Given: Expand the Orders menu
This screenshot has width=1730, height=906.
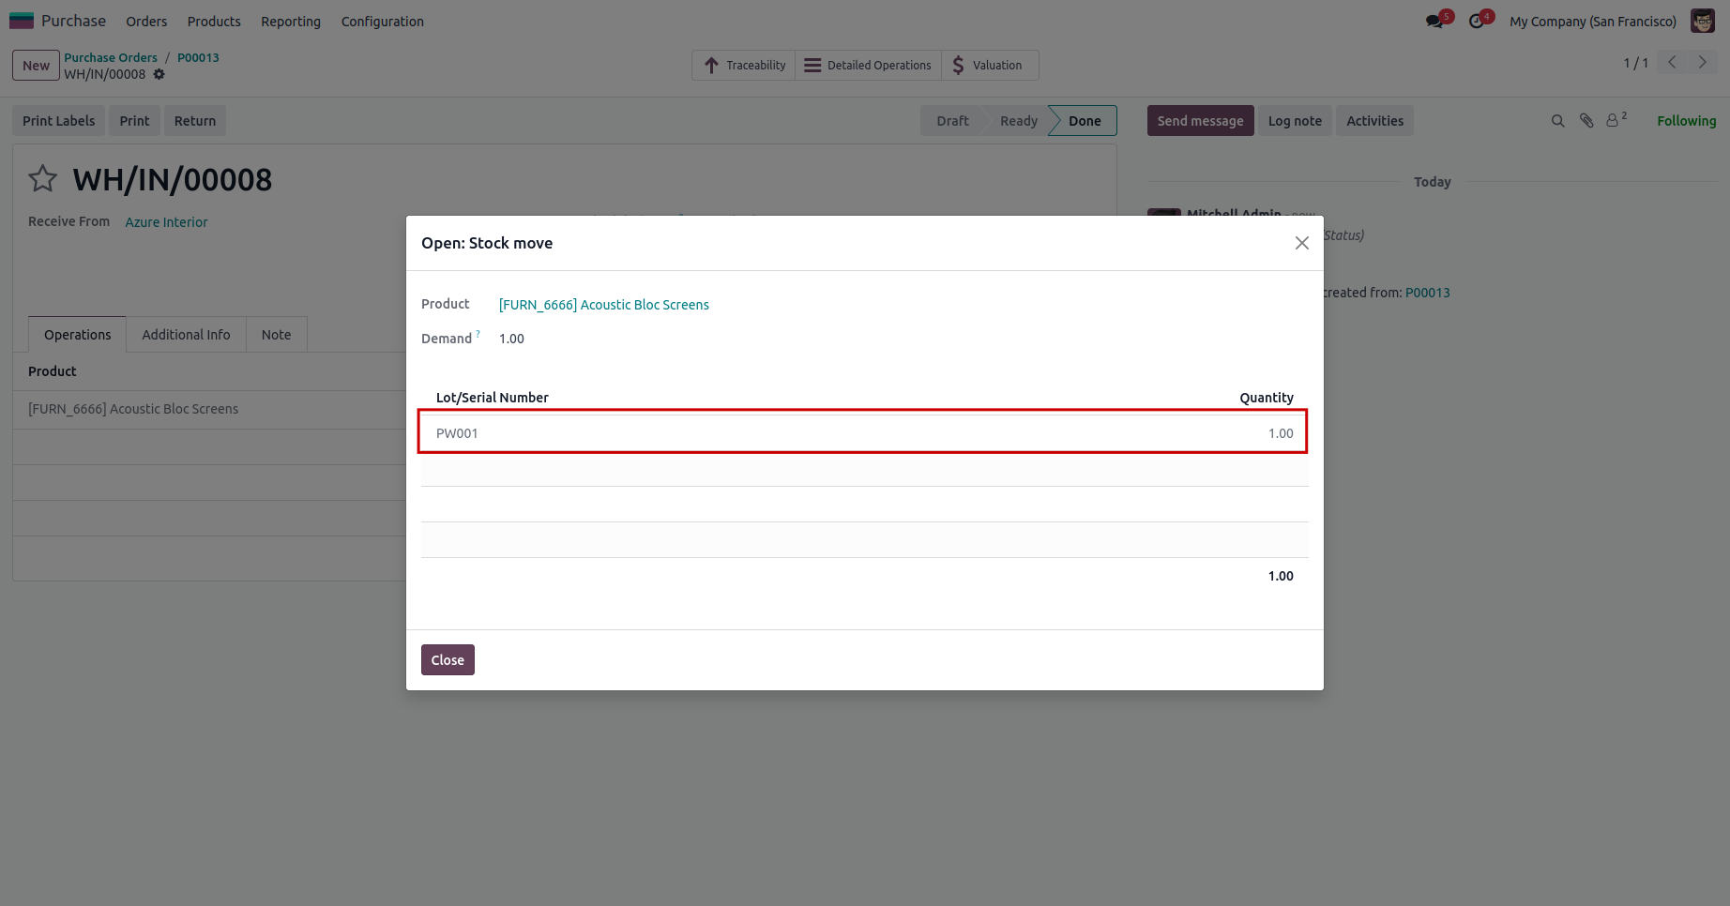Looking at the screenshot, I should (146, 22).
